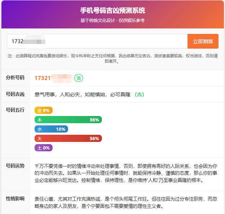This screenshot has height=214, width=225.
Task: Select the 号码五行 row label
Action: pos(15,110)
